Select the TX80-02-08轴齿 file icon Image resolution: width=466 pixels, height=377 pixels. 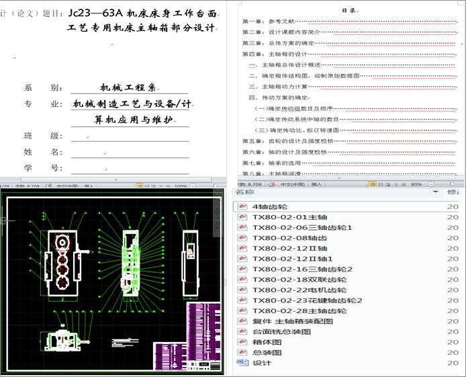click(x=242, y=238)
